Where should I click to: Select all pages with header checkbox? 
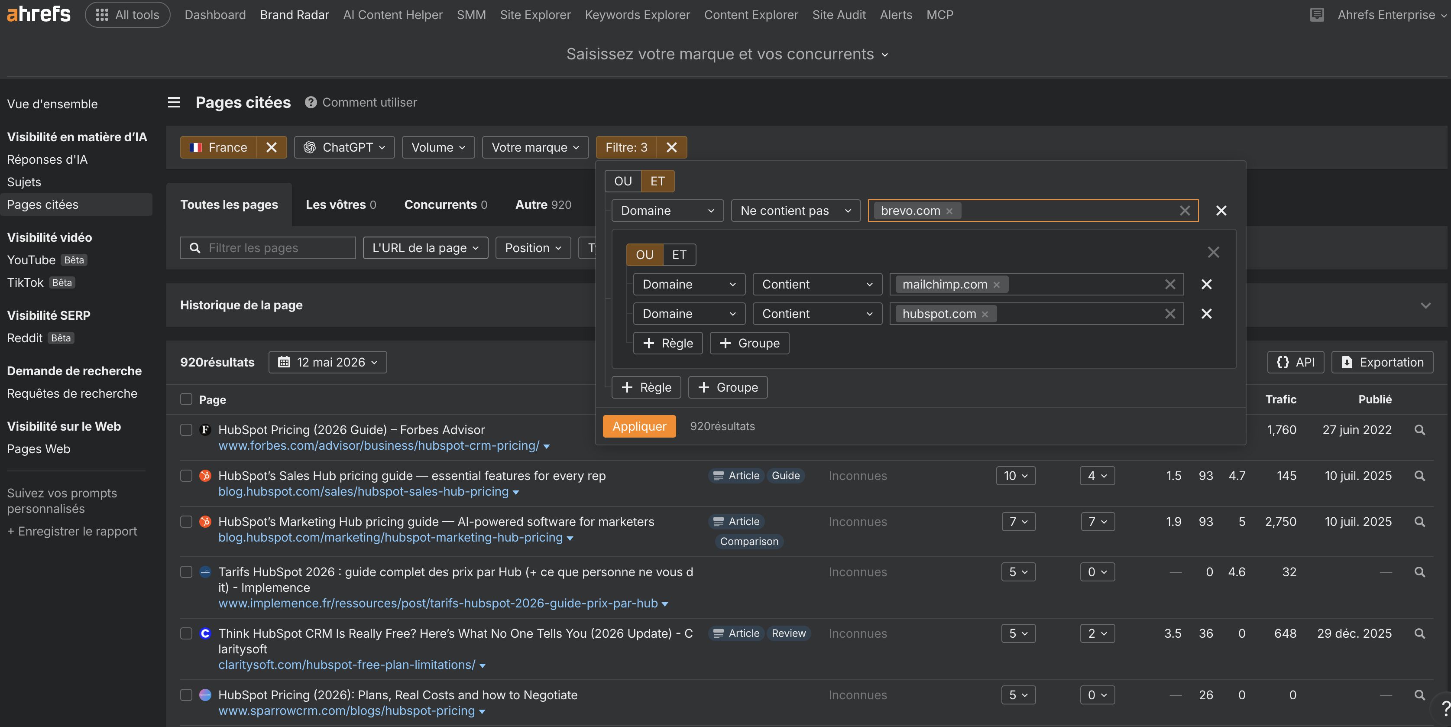click(186, 399)
